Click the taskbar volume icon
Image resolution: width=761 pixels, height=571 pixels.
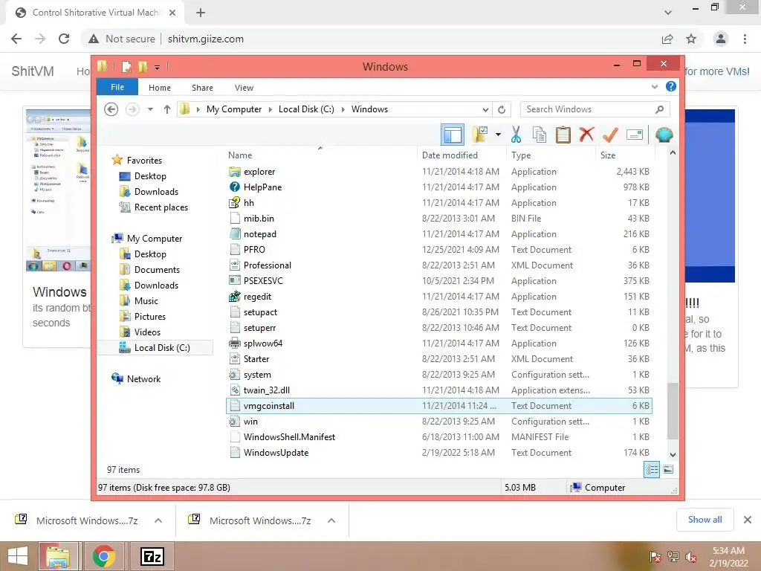click(x=690, y=557)
